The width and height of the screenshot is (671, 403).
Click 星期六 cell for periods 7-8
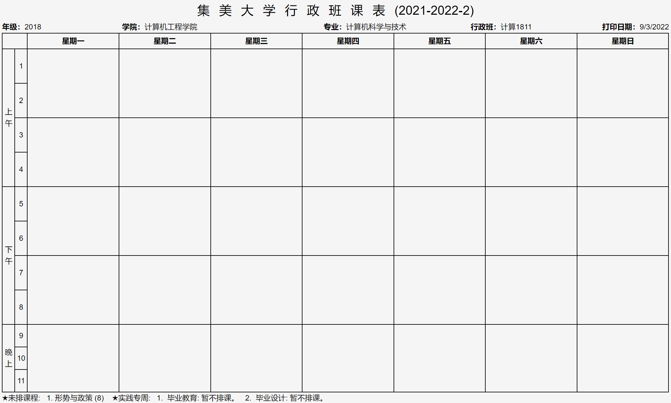(531, 290)
